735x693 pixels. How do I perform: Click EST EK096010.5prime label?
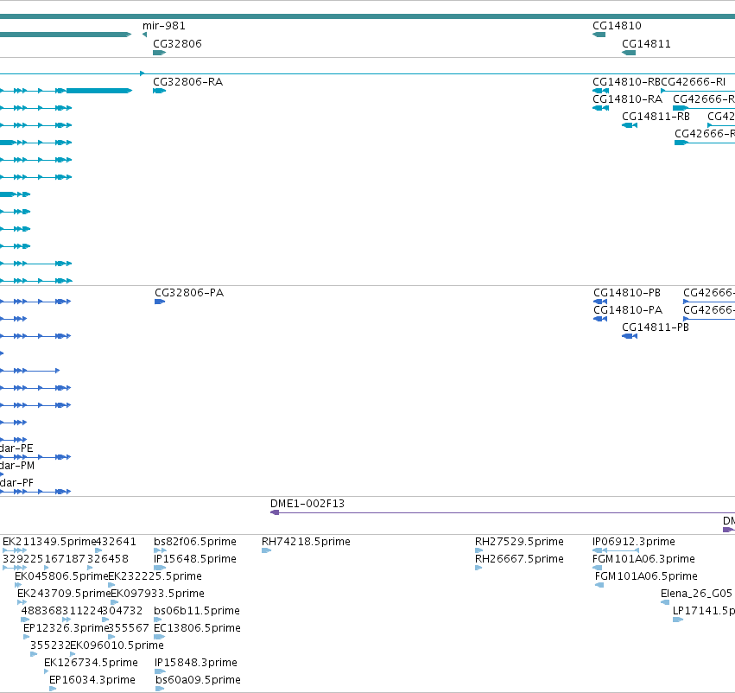point(117,645)
